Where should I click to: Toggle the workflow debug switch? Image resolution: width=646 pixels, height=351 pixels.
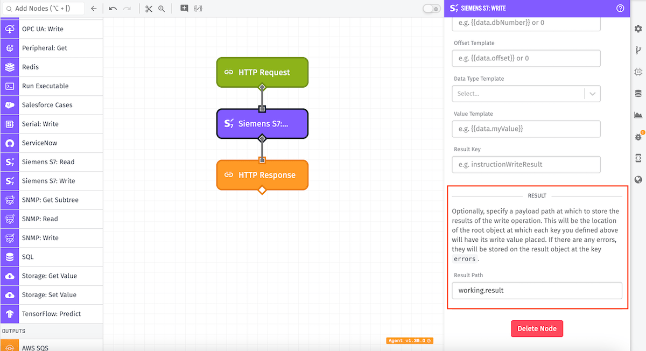point(432,9)
